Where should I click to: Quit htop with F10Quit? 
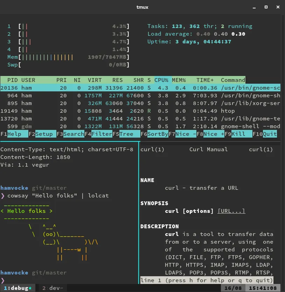(x=264, y=134)
